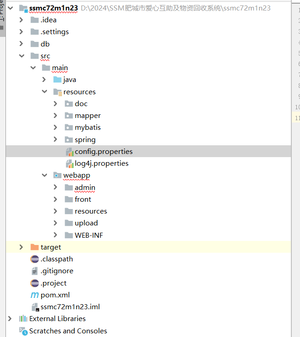Expand the mapper folder
Viewport: 300px width, 337px height.
(x=56, y=116)
